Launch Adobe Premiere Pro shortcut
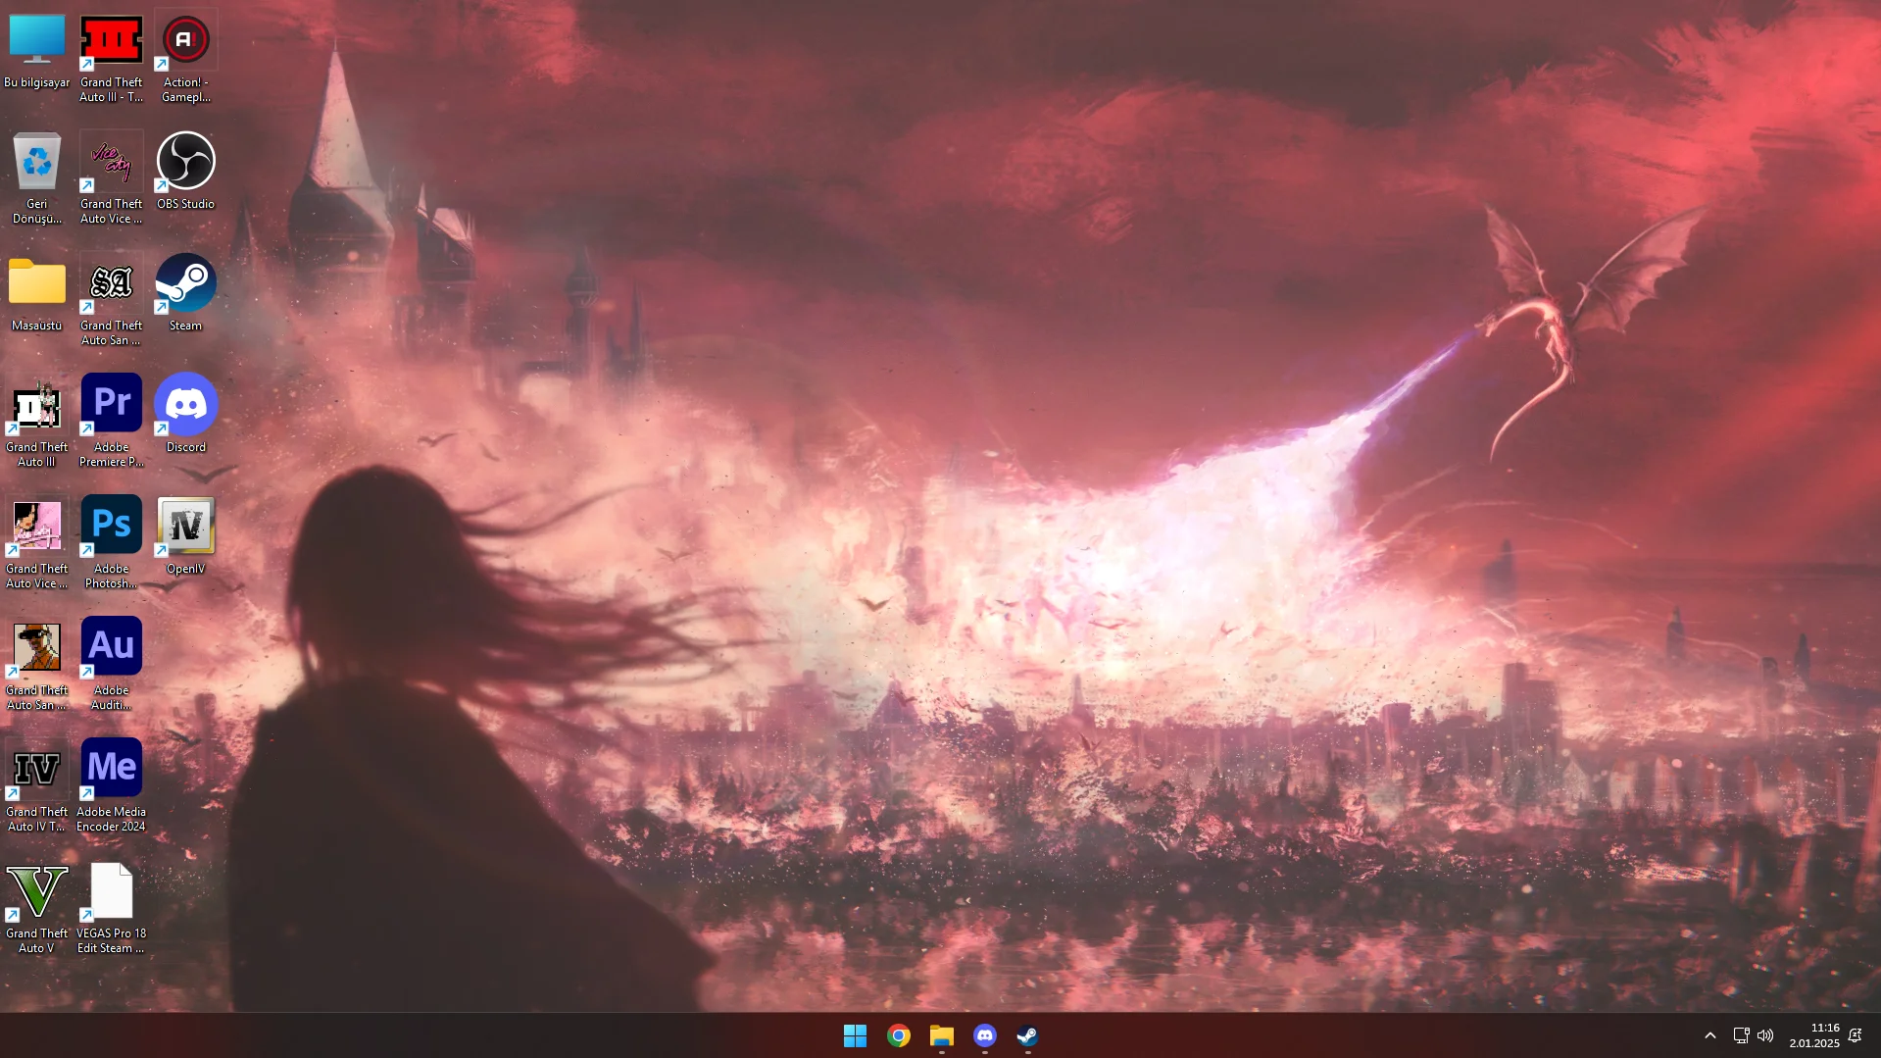Viewport: 1881px width, 1058px height. tap(112, 422)
